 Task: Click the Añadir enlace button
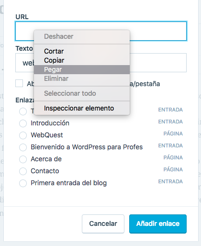tap(158, 224)
